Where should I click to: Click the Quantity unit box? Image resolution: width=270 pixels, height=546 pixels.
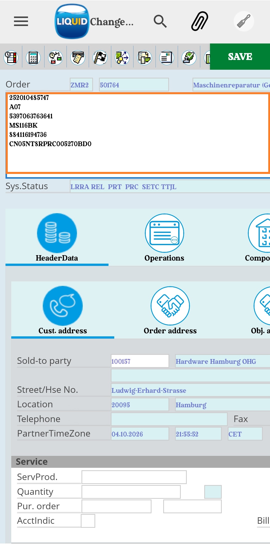tap(213, 492)
